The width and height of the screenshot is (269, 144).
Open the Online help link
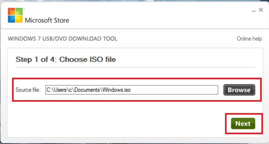(249, 39)
